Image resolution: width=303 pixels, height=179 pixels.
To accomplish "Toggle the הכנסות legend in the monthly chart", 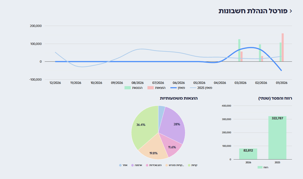I will click(x=133, y=88).
